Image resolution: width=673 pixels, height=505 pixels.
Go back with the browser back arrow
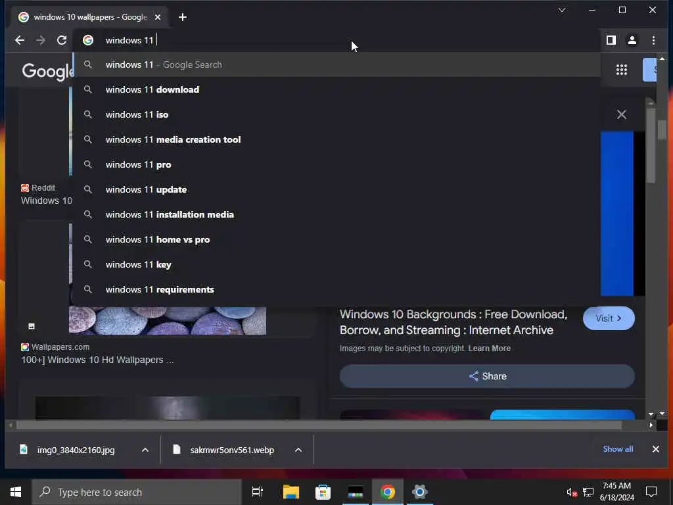[x=19, y=40]
